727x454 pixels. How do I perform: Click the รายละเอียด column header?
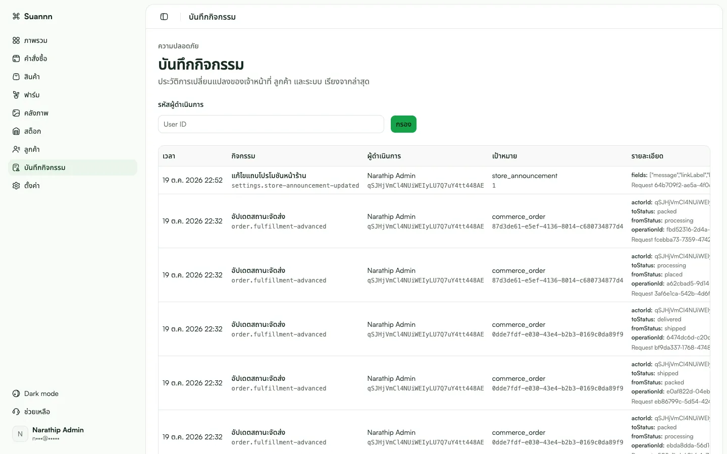[647, 156]
